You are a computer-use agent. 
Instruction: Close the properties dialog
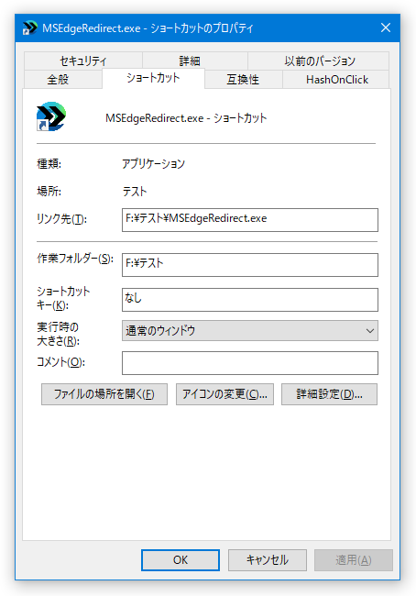coord(386,28)
